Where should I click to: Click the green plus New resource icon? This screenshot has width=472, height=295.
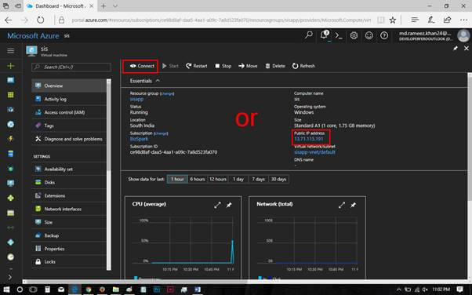(10, 66)
